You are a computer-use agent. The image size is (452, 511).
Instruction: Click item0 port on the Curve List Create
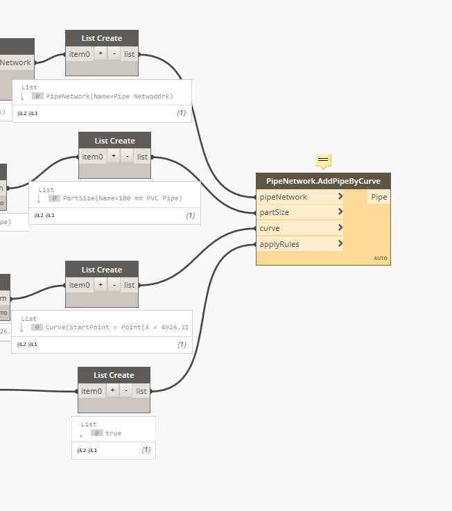pos(80,285)
